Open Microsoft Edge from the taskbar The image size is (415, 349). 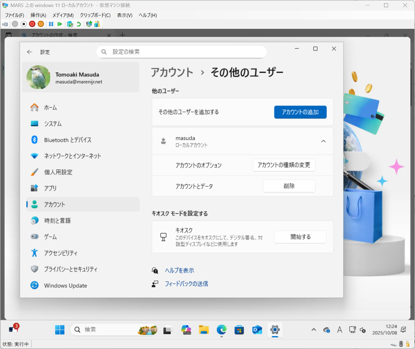point(221,330)
